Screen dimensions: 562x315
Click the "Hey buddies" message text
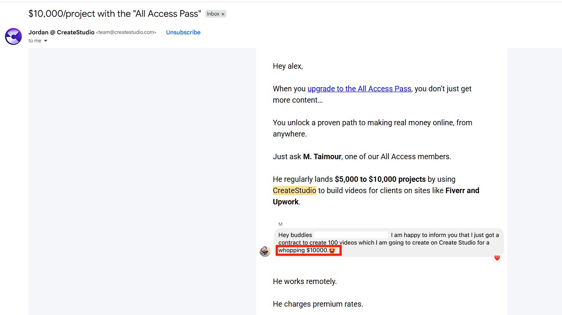[x=295, y=235]
